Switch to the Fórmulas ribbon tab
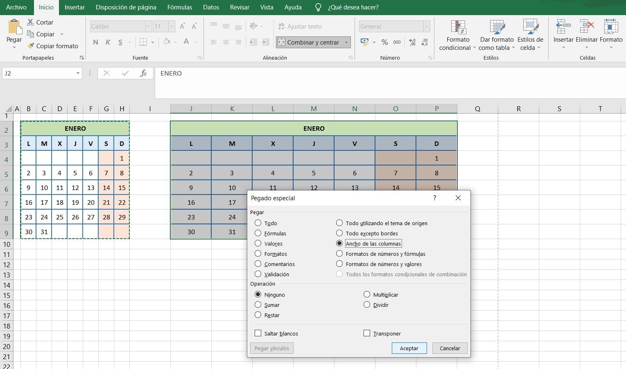 [x=179, y=7]
